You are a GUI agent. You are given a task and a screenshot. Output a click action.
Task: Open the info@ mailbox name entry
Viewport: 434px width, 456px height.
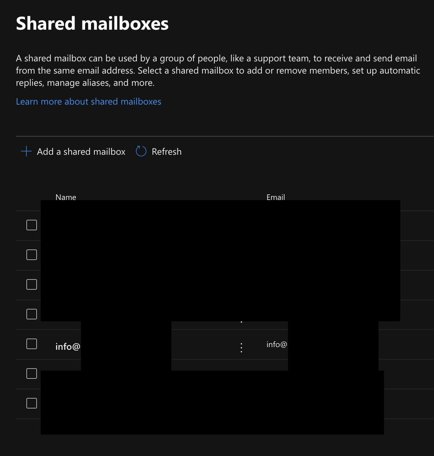pos(68,346)
